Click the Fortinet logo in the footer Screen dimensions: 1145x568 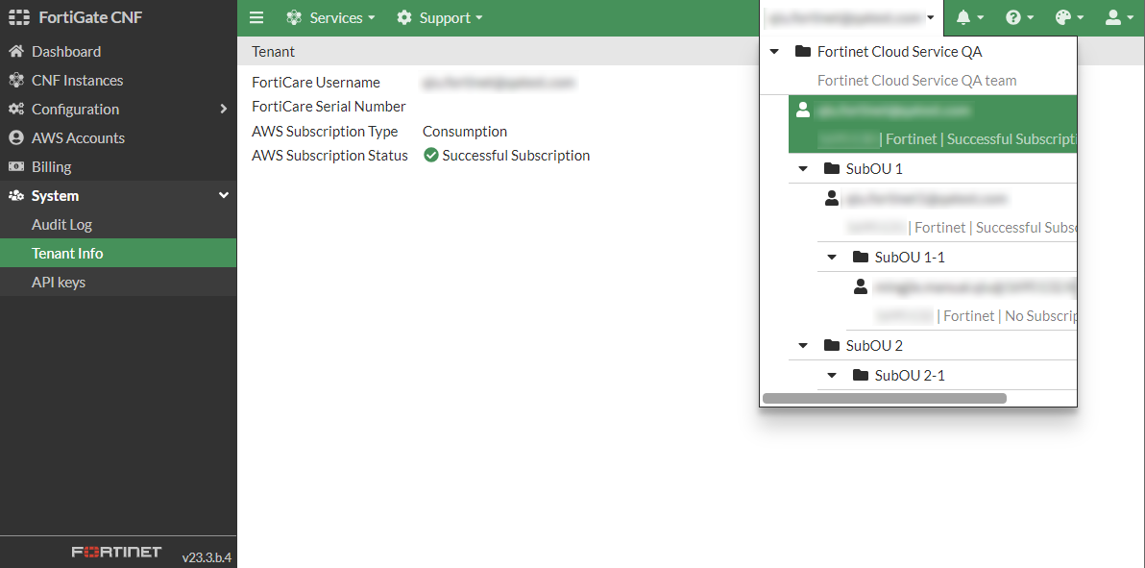tap(115, 552)
